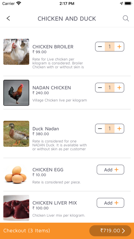Increase Chicken Broiler quantity with plus
Viewport: 134px width, 239px height.
click(119, 47)
